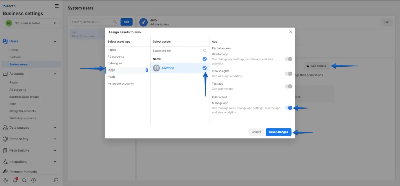
Task: Click inside the Search and filter field
Action: tap(177, 51)
